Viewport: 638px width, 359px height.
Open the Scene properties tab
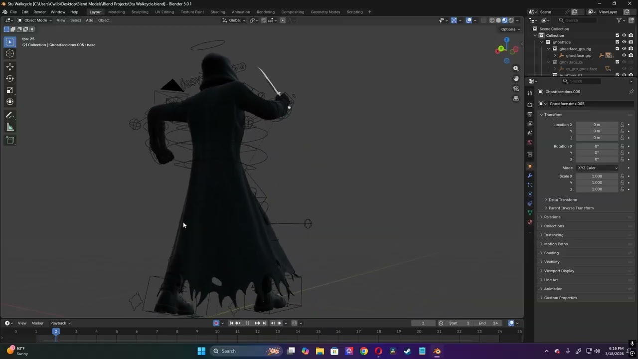(x=530, y=133)
